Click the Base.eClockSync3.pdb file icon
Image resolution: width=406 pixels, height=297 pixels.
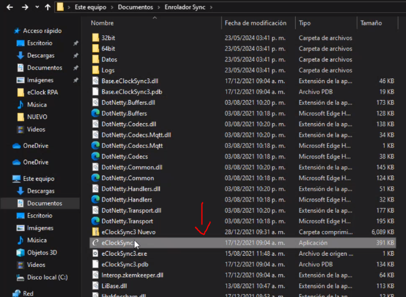pos(95,92)
